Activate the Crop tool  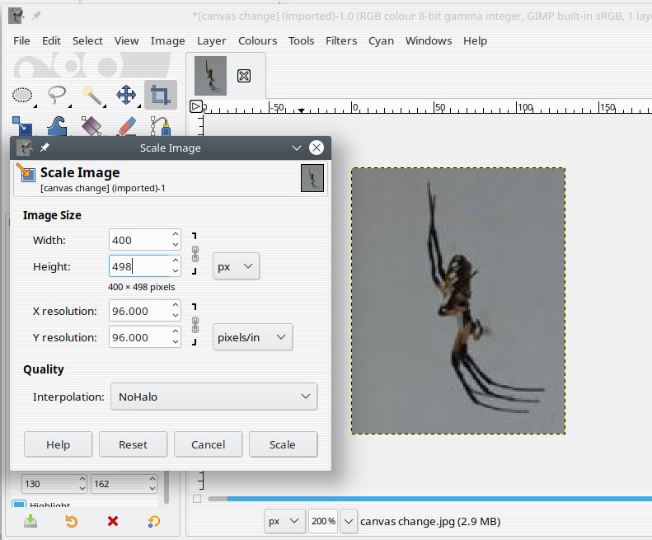pos(161,96)
